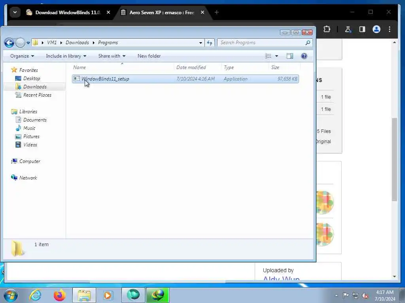Open the taskbar clock 4:17 AM
405x303 pixels.
tap(384, 296)
